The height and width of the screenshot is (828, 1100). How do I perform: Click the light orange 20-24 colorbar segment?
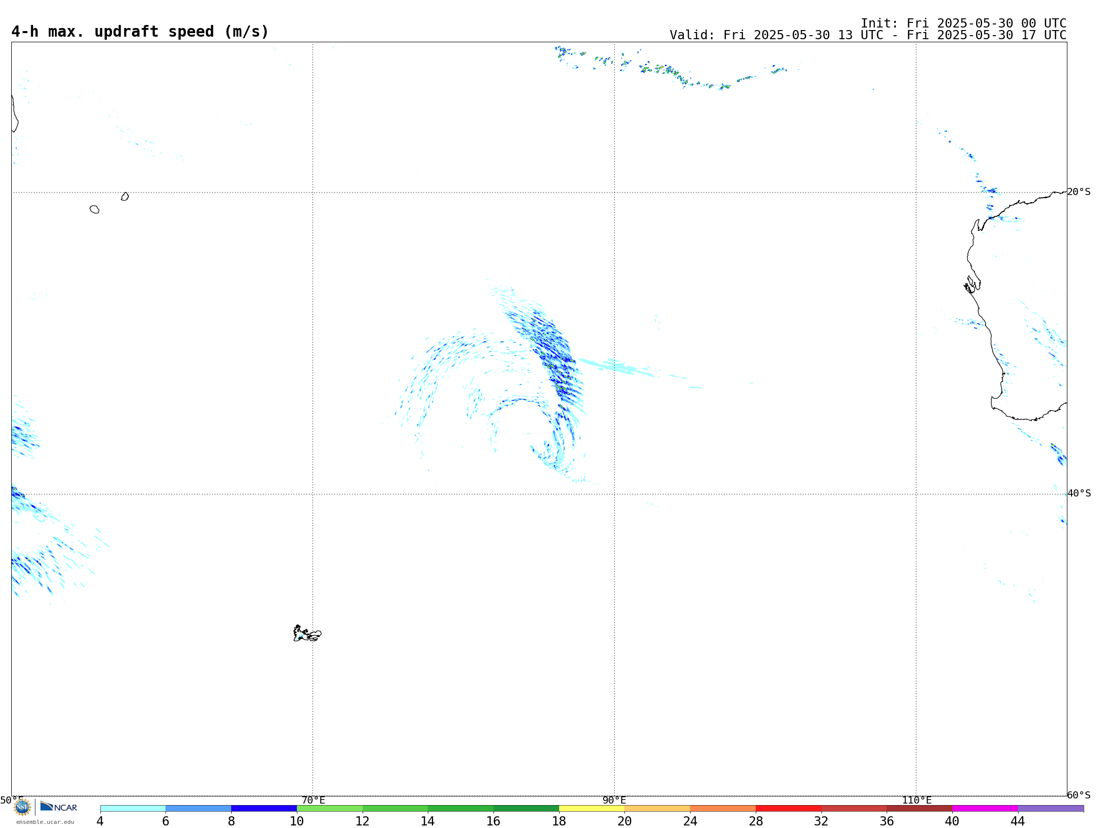tap(657, 809)
